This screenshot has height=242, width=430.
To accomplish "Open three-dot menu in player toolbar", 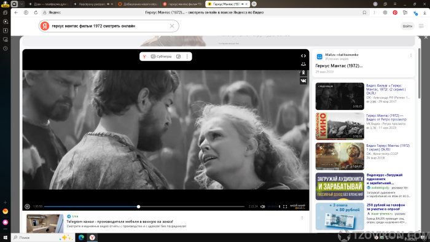I will (187, 57).
